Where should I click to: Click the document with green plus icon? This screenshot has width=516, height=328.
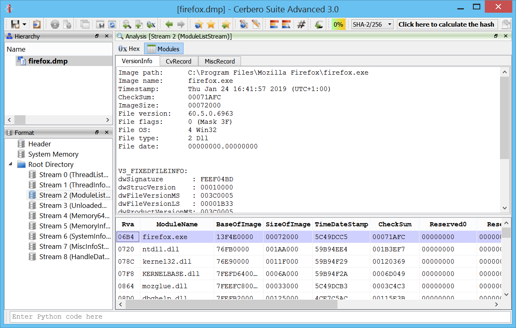(x=139, y=24)
